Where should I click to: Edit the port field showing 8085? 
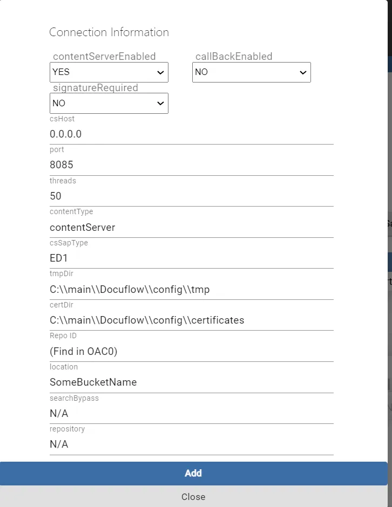pos(192,165)
